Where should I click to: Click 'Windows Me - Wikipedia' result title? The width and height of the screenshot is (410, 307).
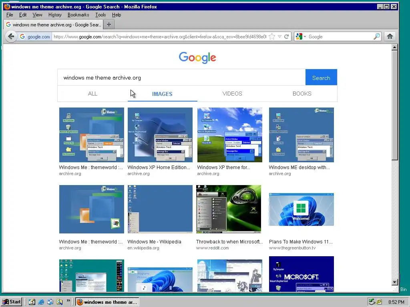154,242
